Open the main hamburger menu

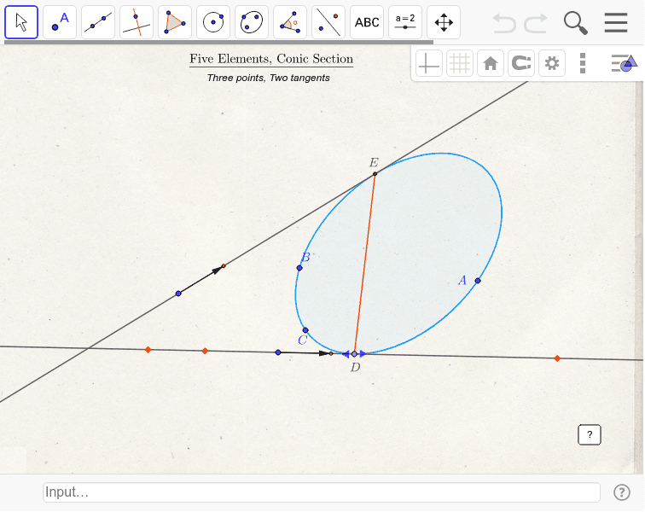point(616,23)
